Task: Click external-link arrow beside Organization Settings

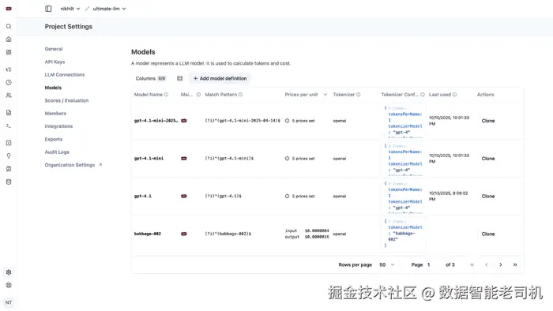Action: (100, 165)
